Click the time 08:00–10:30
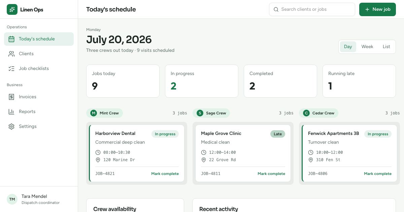The width and height of the screenshot is (404, 212). pyautogui.click(x=117, y=152)
